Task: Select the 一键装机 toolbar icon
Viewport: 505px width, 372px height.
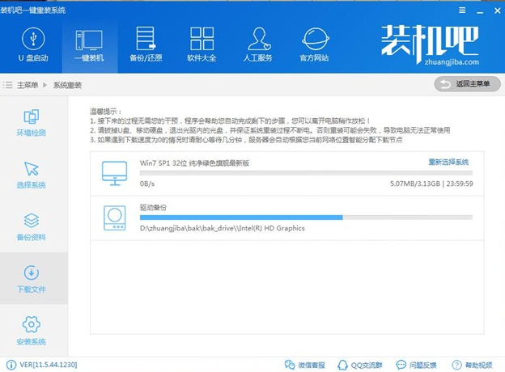Action: (88, 44)
